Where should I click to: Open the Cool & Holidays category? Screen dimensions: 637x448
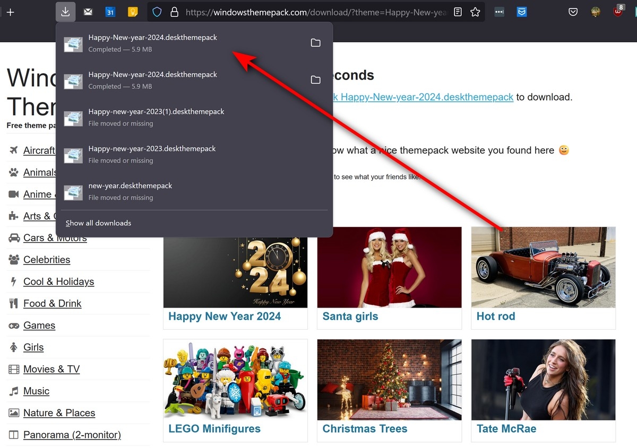click(x=58, y=282)
